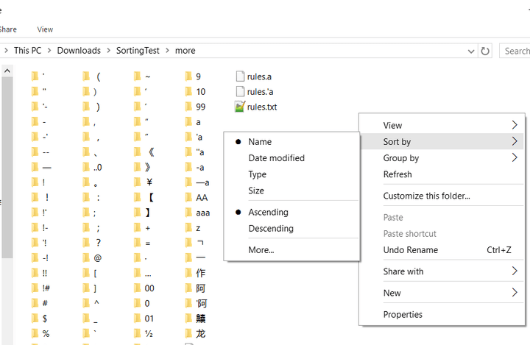Click the rules.txt file icon

pyautogui.click(x=239, y=107)
